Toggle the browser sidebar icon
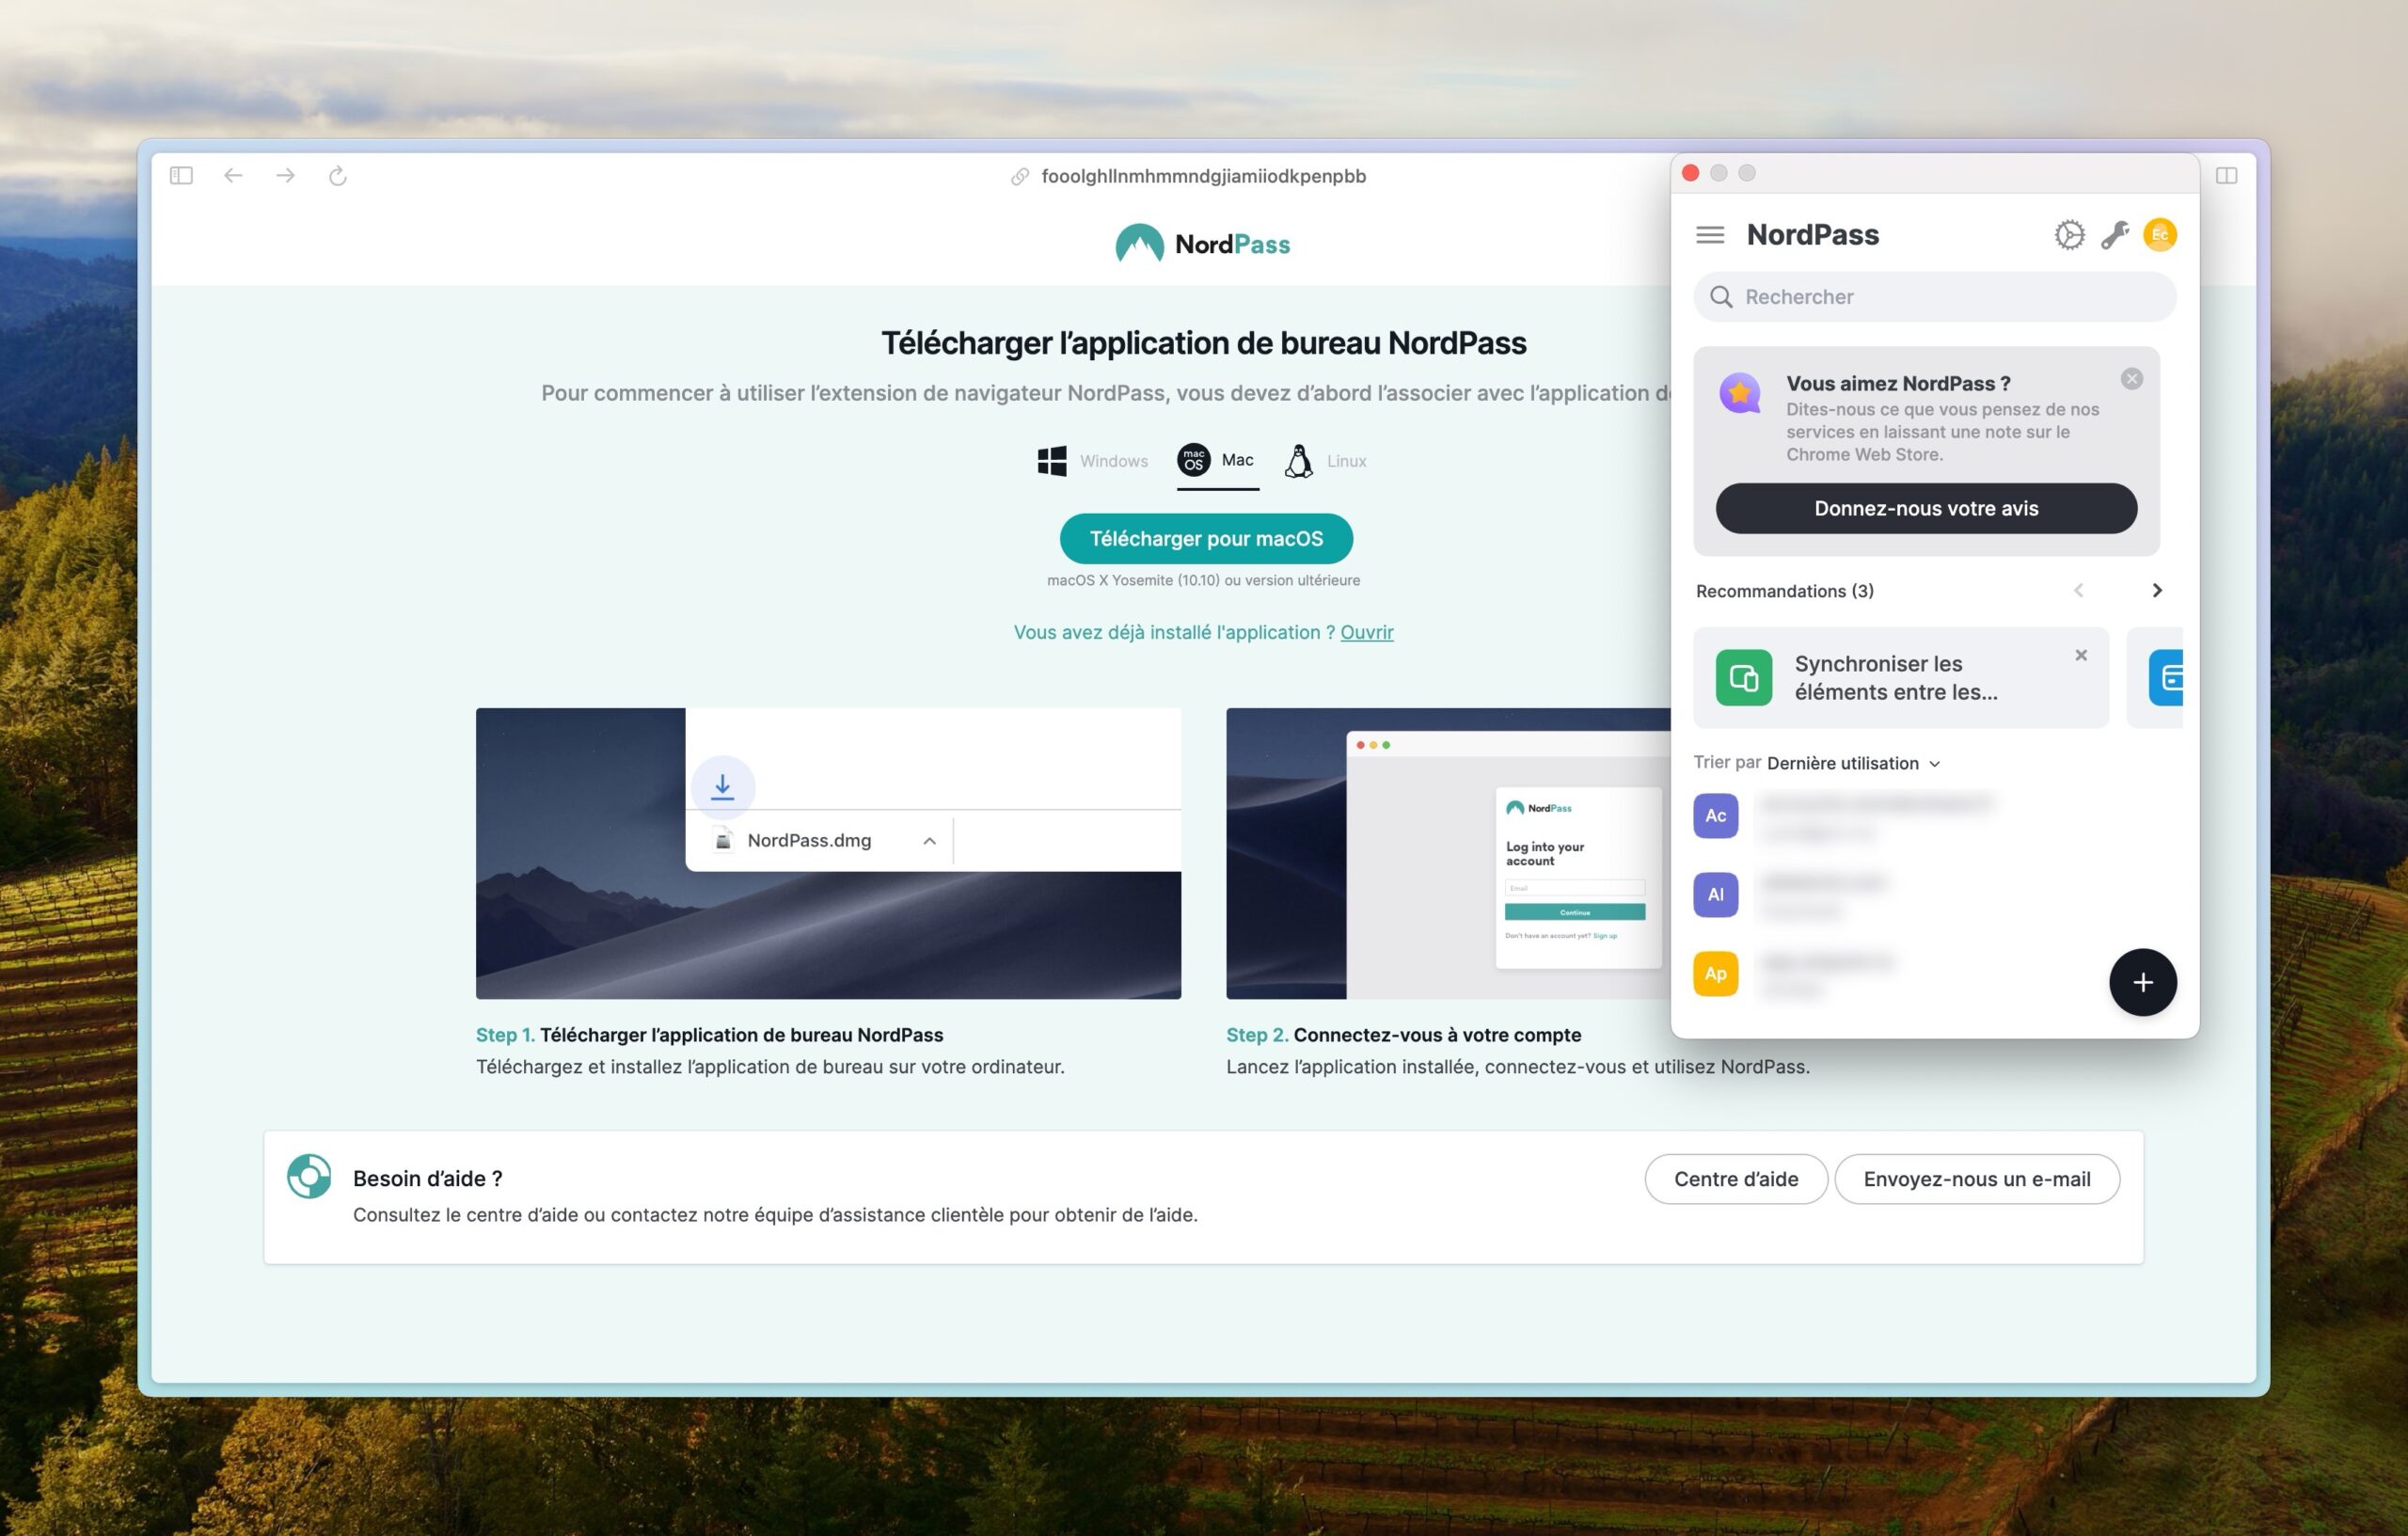 point(181,176)
